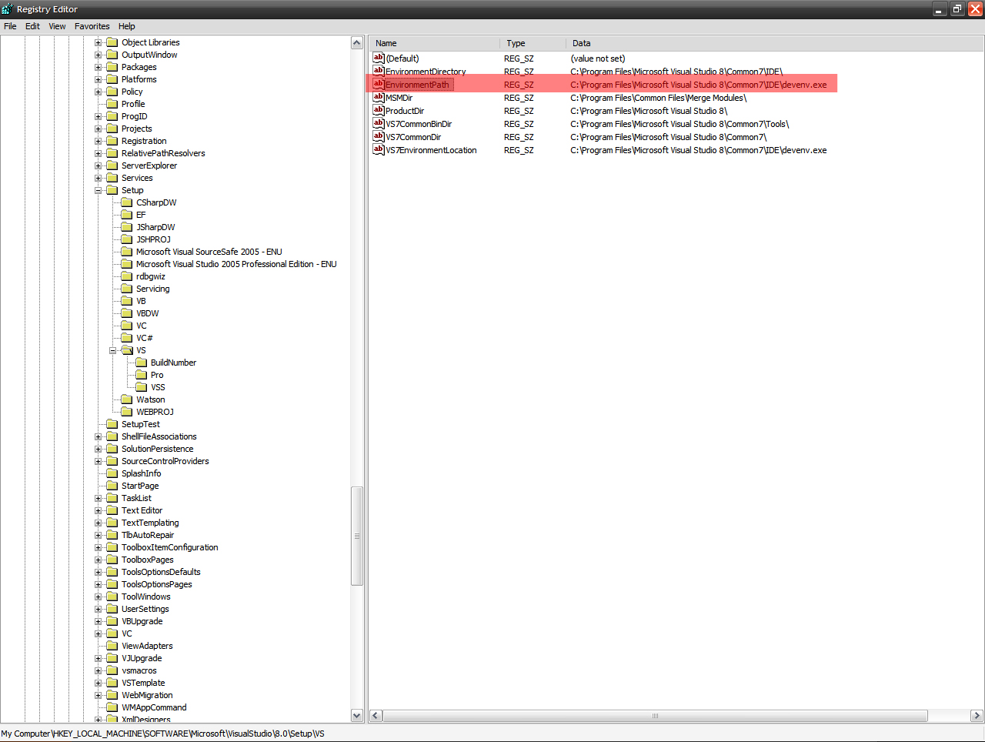
Task: Click the tree pane scroll down arrow
Action: [x=357, y=715]
